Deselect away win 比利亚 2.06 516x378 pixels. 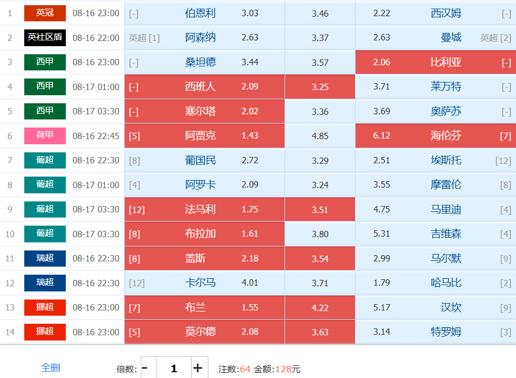coord(436,62)
